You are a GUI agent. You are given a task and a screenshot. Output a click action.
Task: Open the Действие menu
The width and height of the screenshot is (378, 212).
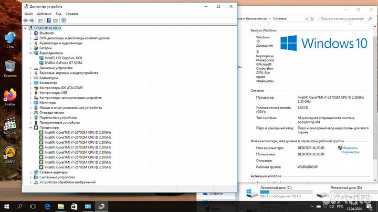click(x=44, y=14)
